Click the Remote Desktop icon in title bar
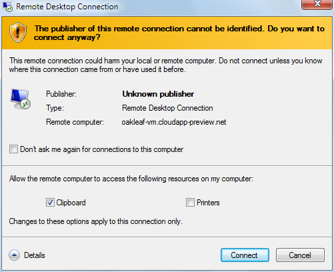This screenshot has height=272, width=334. [7, 7]
